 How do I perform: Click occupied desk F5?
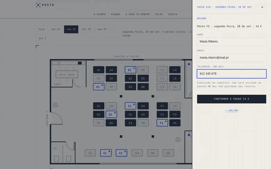click(x=175, y=114)
